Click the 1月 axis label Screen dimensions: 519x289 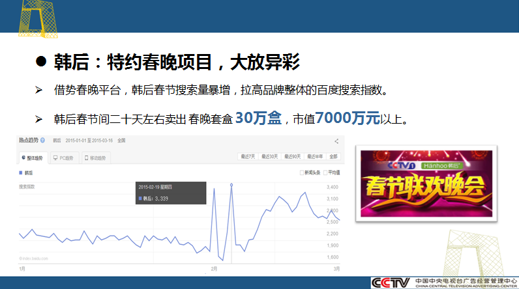click(x=22, y=269)
